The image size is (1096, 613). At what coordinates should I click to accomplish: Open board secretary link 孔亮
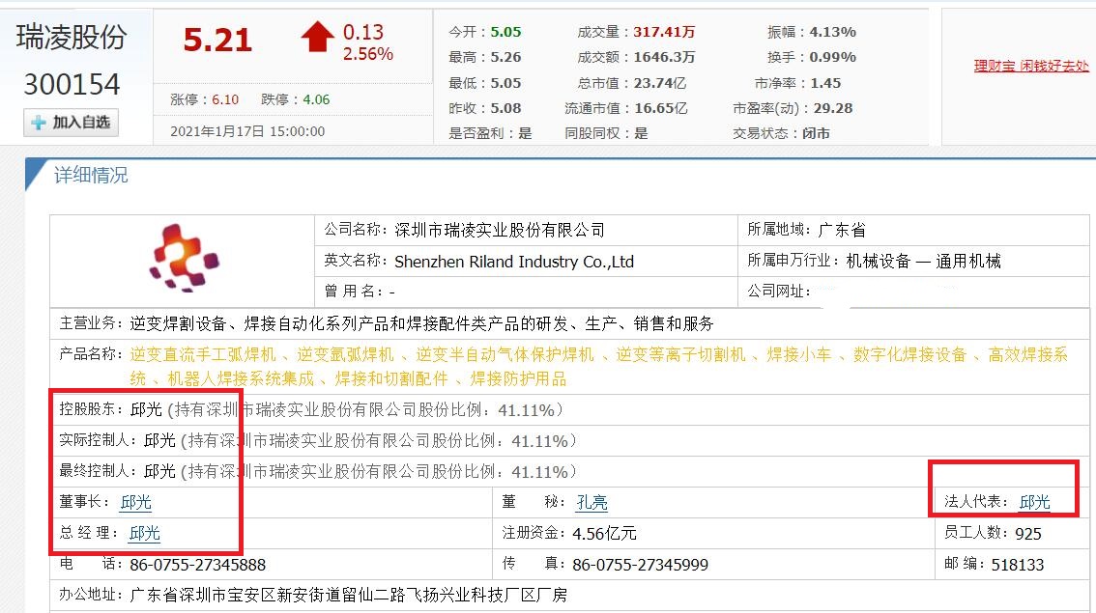coord(591,501)
